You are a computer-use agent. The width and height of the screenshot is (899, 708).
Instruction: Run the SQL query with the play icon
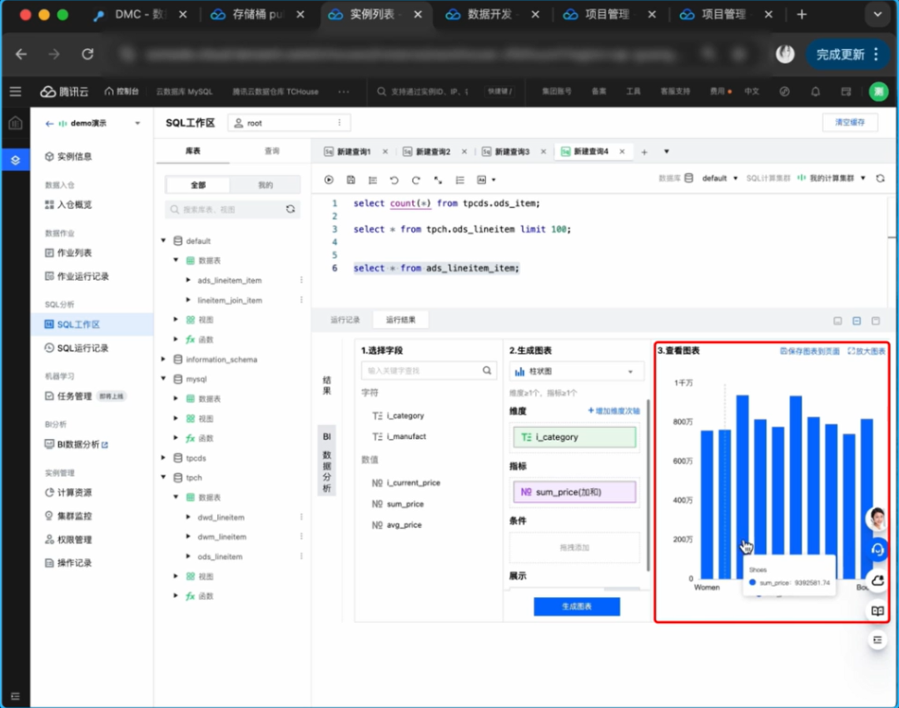tap(329, 179)
